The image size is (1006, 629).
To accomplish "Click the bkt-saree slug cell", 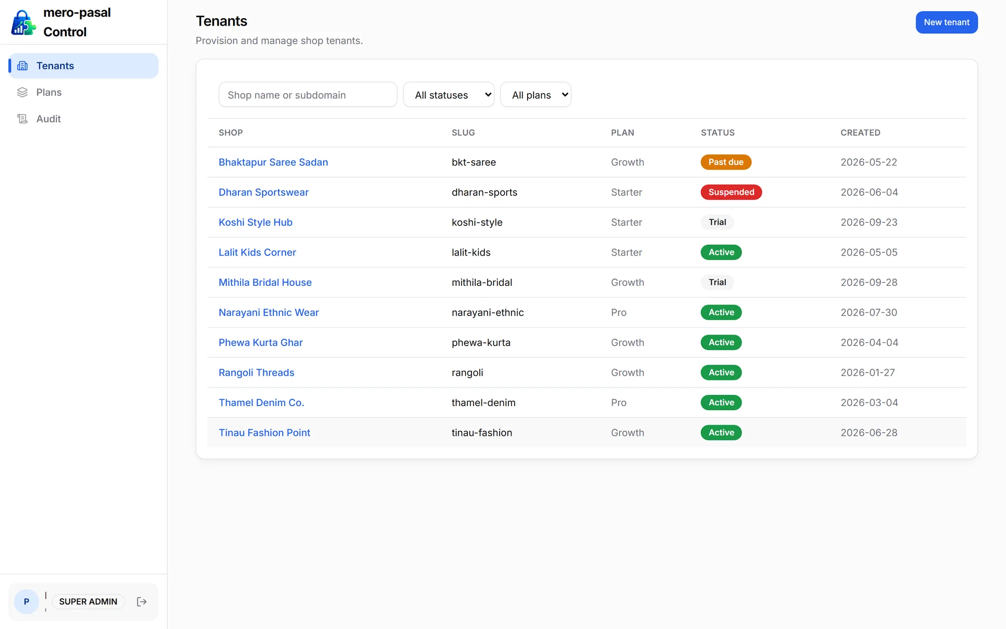I will 474,163.
